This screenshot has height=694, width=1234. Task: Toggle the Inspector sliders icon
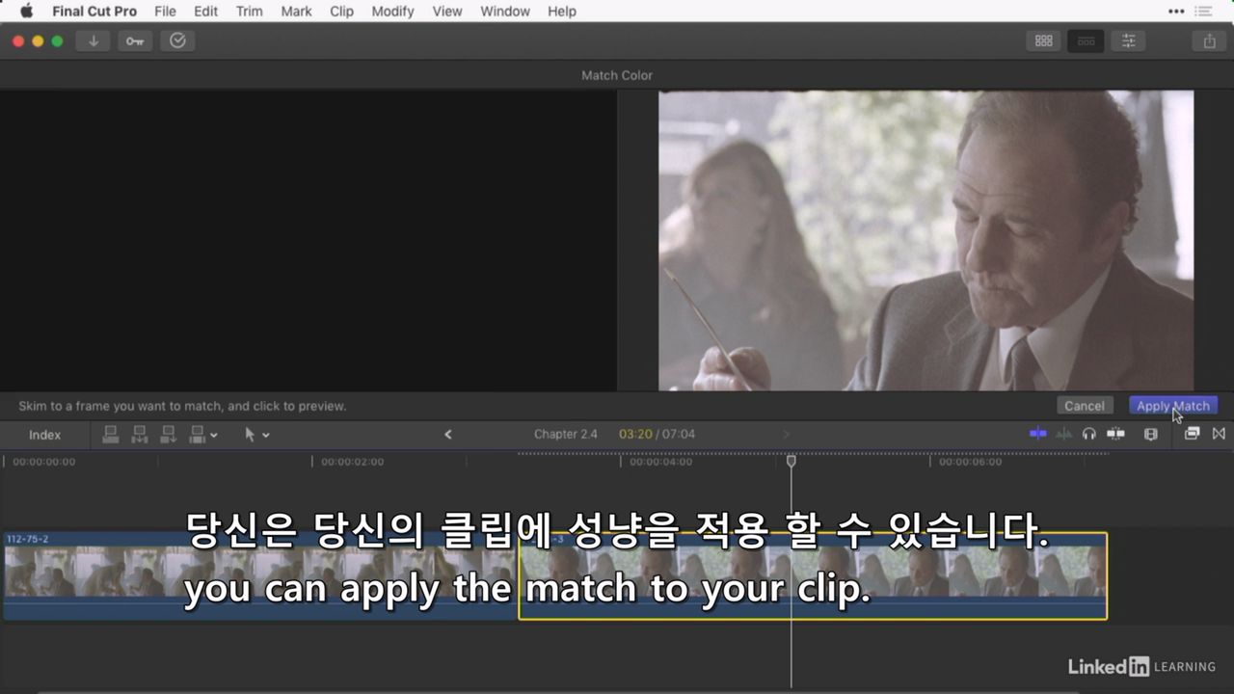pyautogui.click(x=1128, y=40)
